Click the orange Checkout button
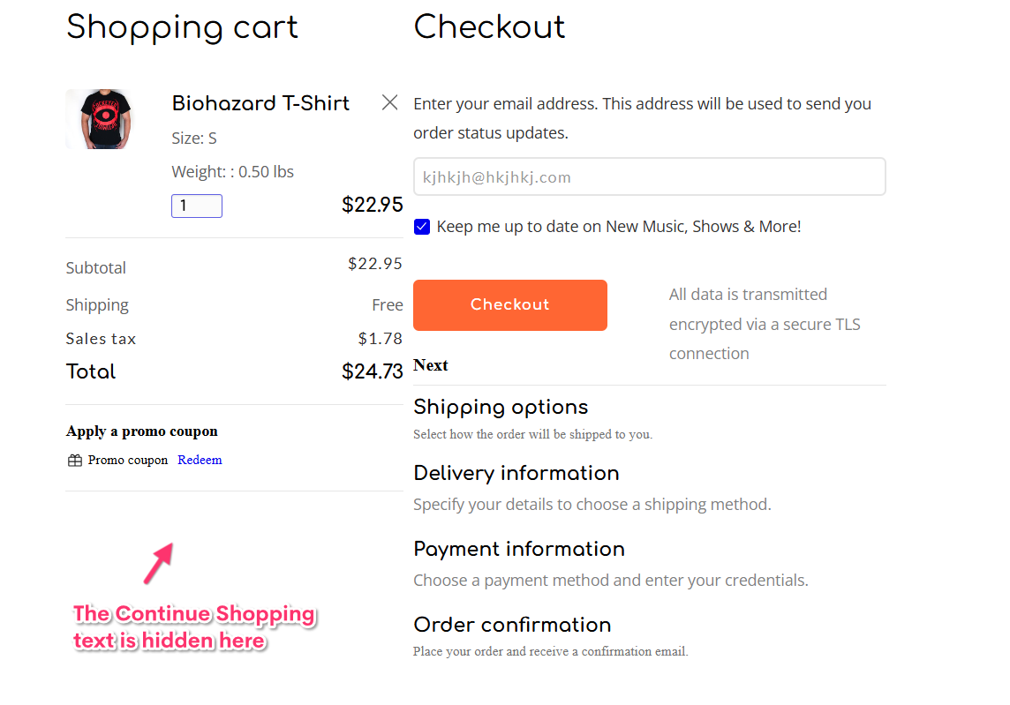This screenshot has height=705, width=1010. [510, 305]
